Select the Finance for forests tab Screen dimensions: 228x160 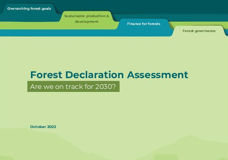(x=144, y=24)
